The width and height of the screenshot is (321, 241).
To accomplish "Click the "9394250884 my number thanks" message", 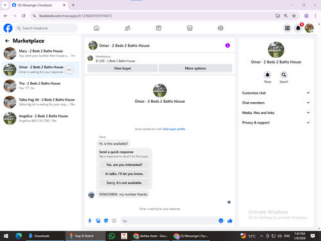I will [x=123, y=194].
